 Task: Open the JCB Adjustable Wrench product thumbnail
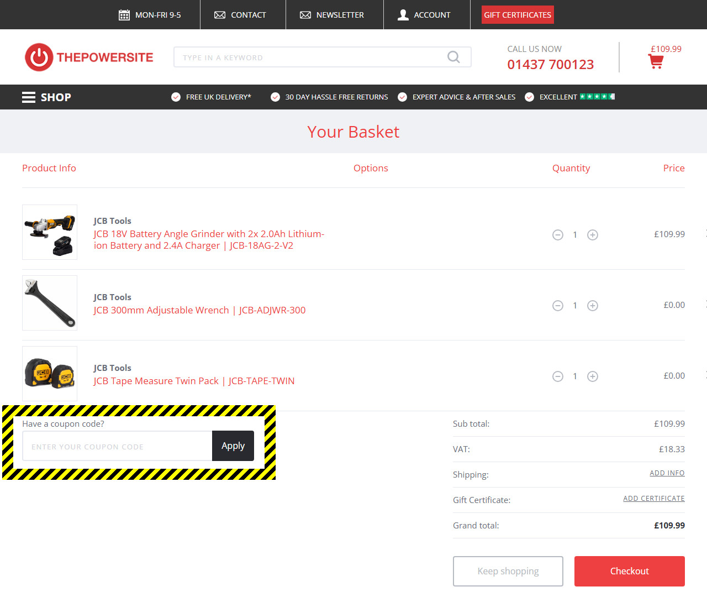point(50,303)
